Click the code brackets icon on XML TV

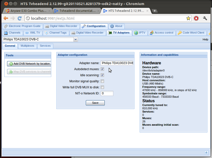pyautogui.click(x=27, y=33)
